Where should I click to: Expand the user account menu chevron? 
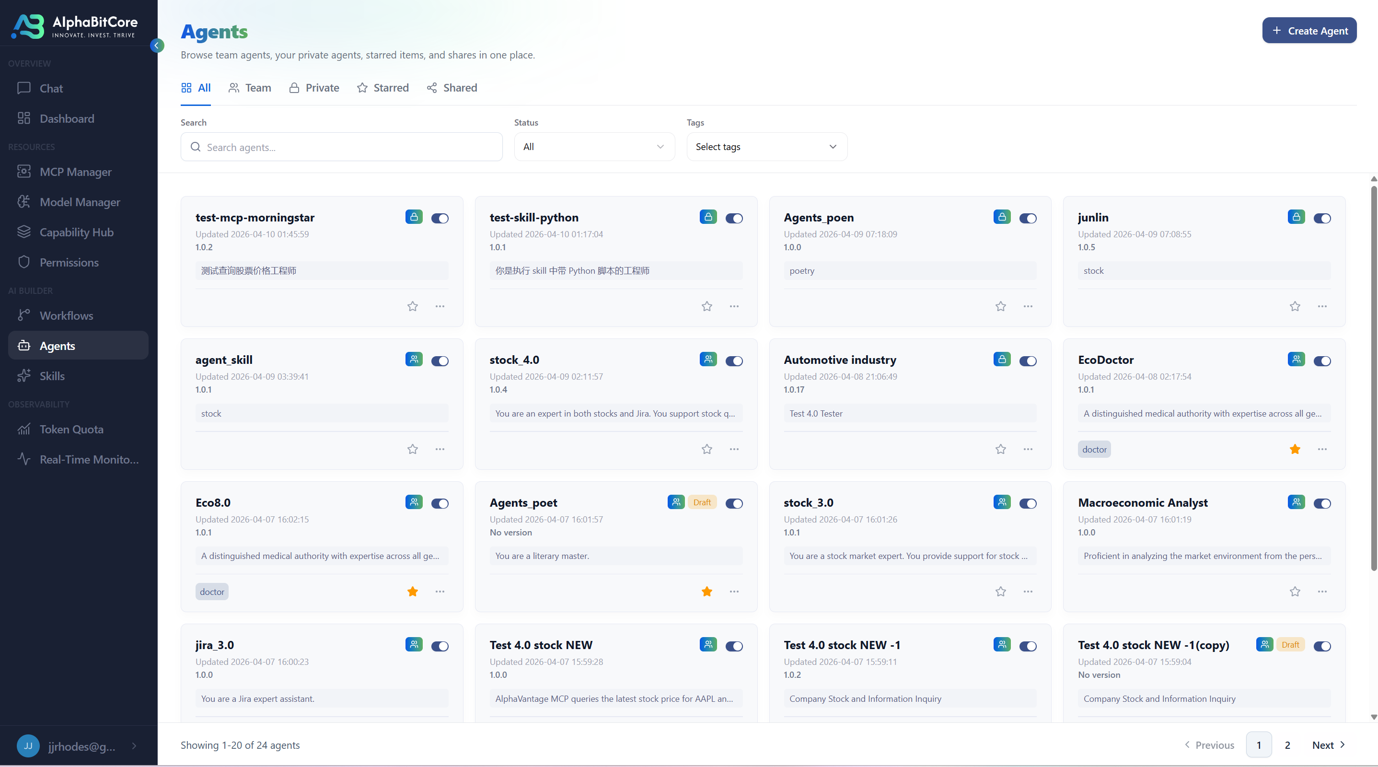click(134, 745)
